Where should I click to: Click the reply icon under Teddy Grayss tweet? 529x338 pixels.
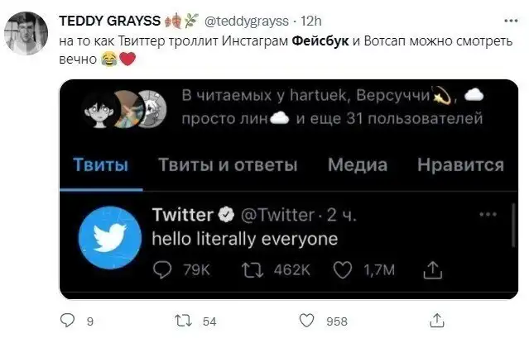pos(68,321)
